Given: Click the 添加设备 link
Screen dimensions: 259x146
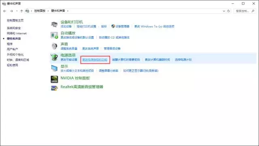Looking at the screenshot, I should click(x=66, y=26).
